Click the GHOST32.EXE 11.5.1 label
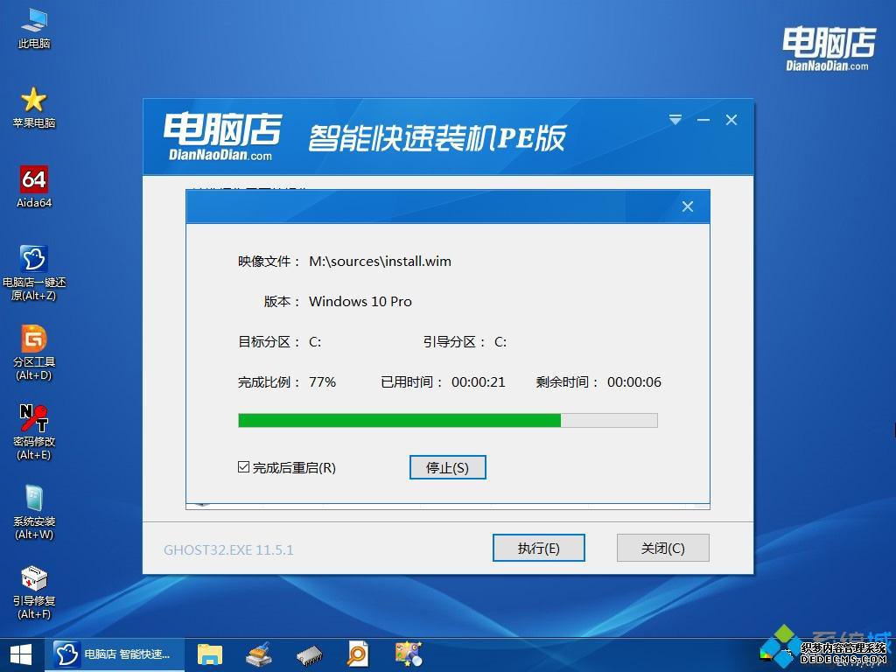 228,549
